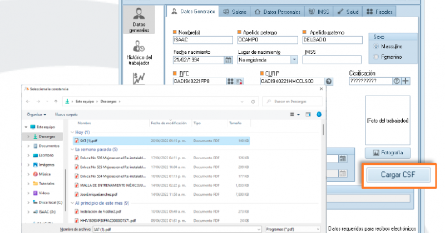Viewport: 445px width, 233px height.
Task: Switch to Datos Generales tab
Action: click(193, 12)
